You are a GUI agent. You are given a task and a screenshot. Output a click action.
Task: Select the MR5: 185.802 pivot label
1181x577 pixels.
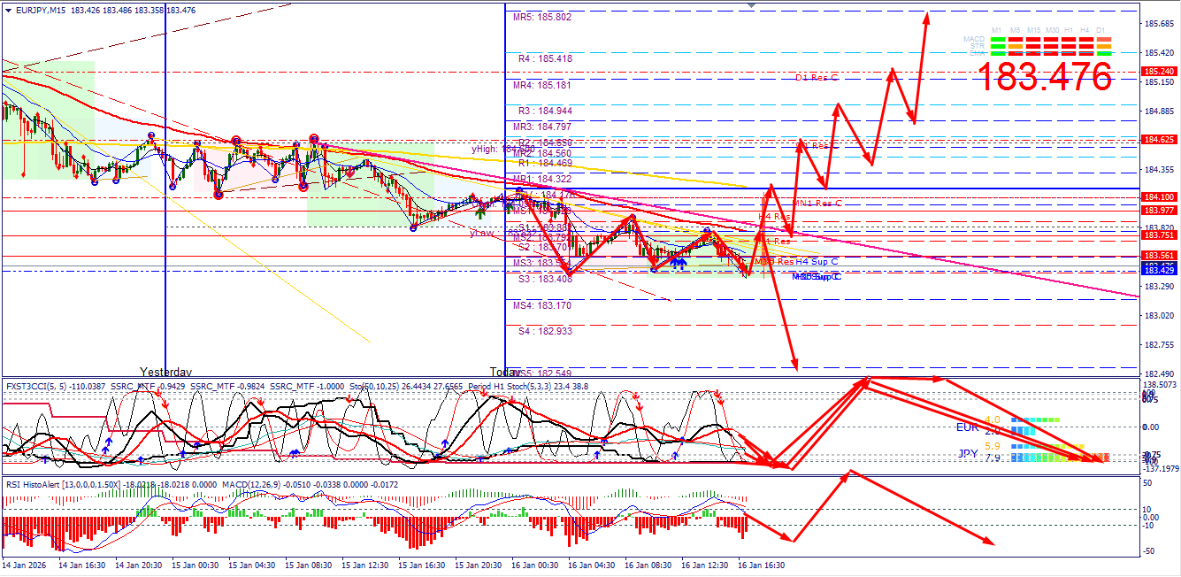click(x=542, y=17)
